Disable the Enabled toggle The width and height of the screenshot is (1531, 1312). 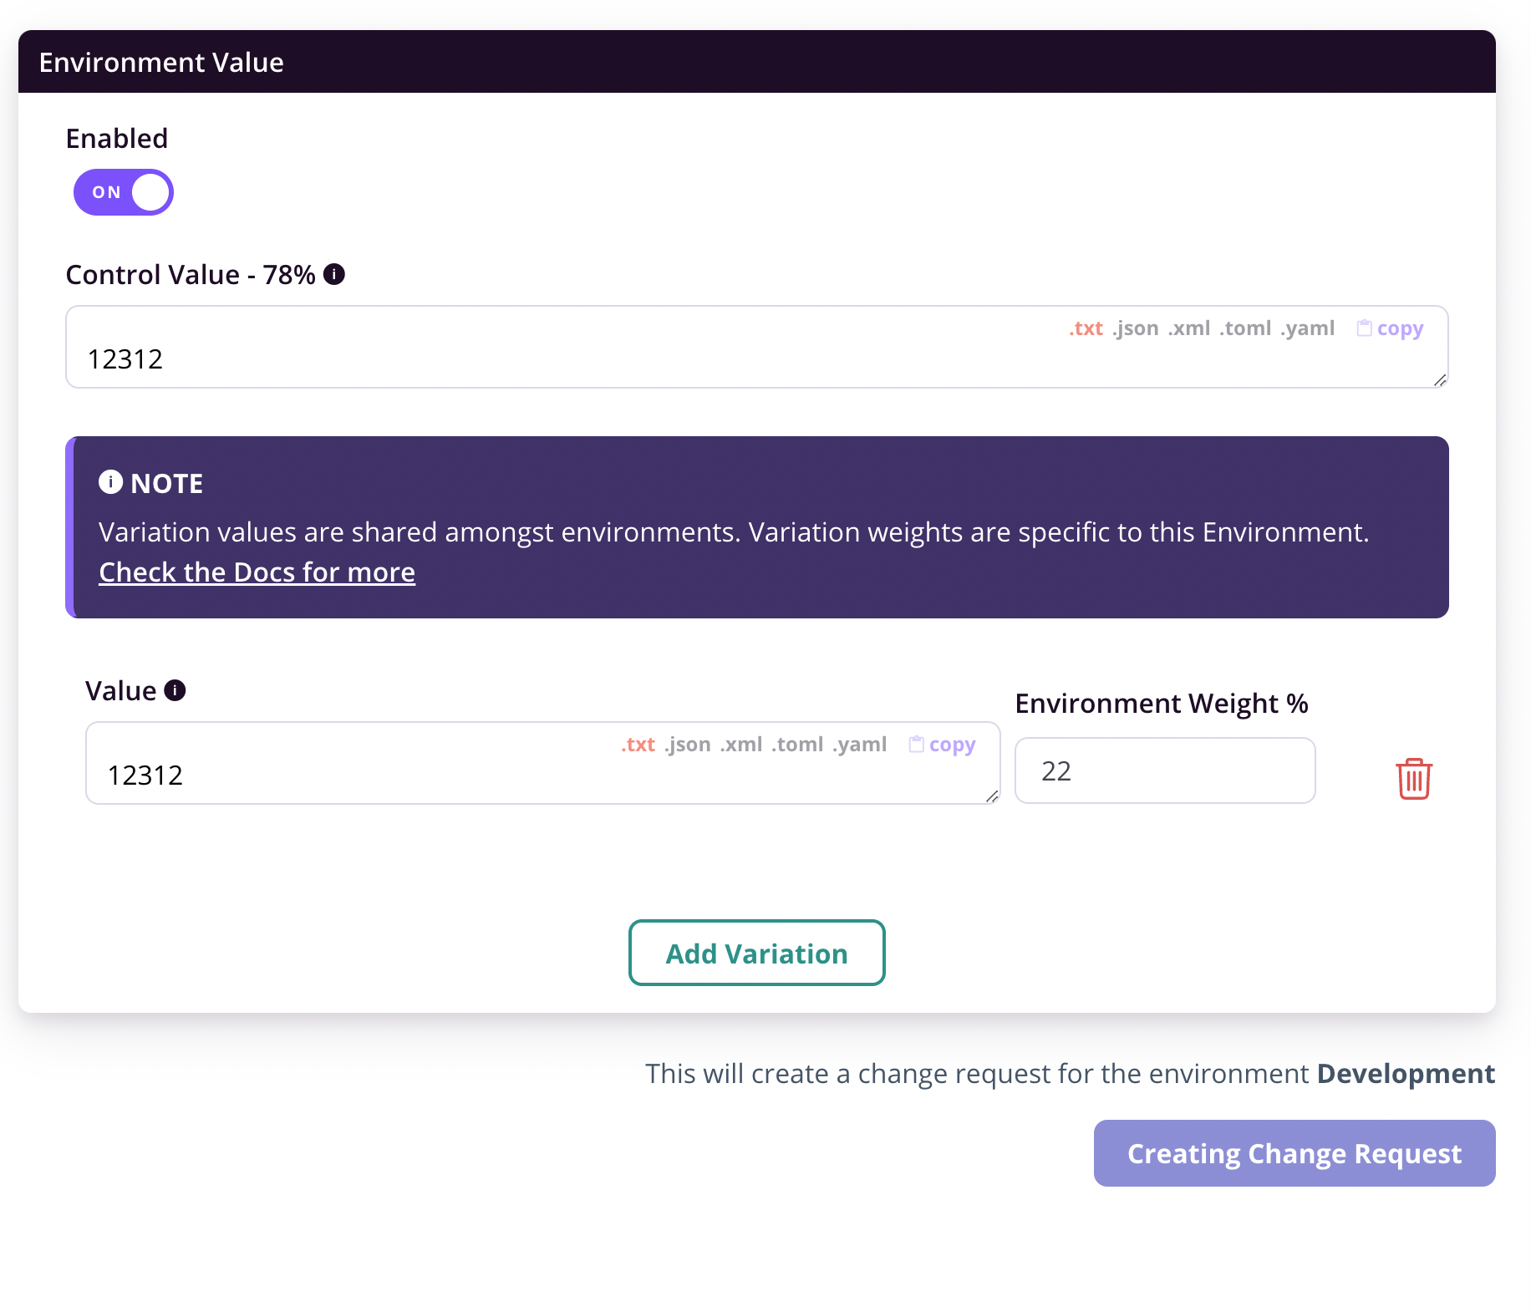tap(122, 191)
